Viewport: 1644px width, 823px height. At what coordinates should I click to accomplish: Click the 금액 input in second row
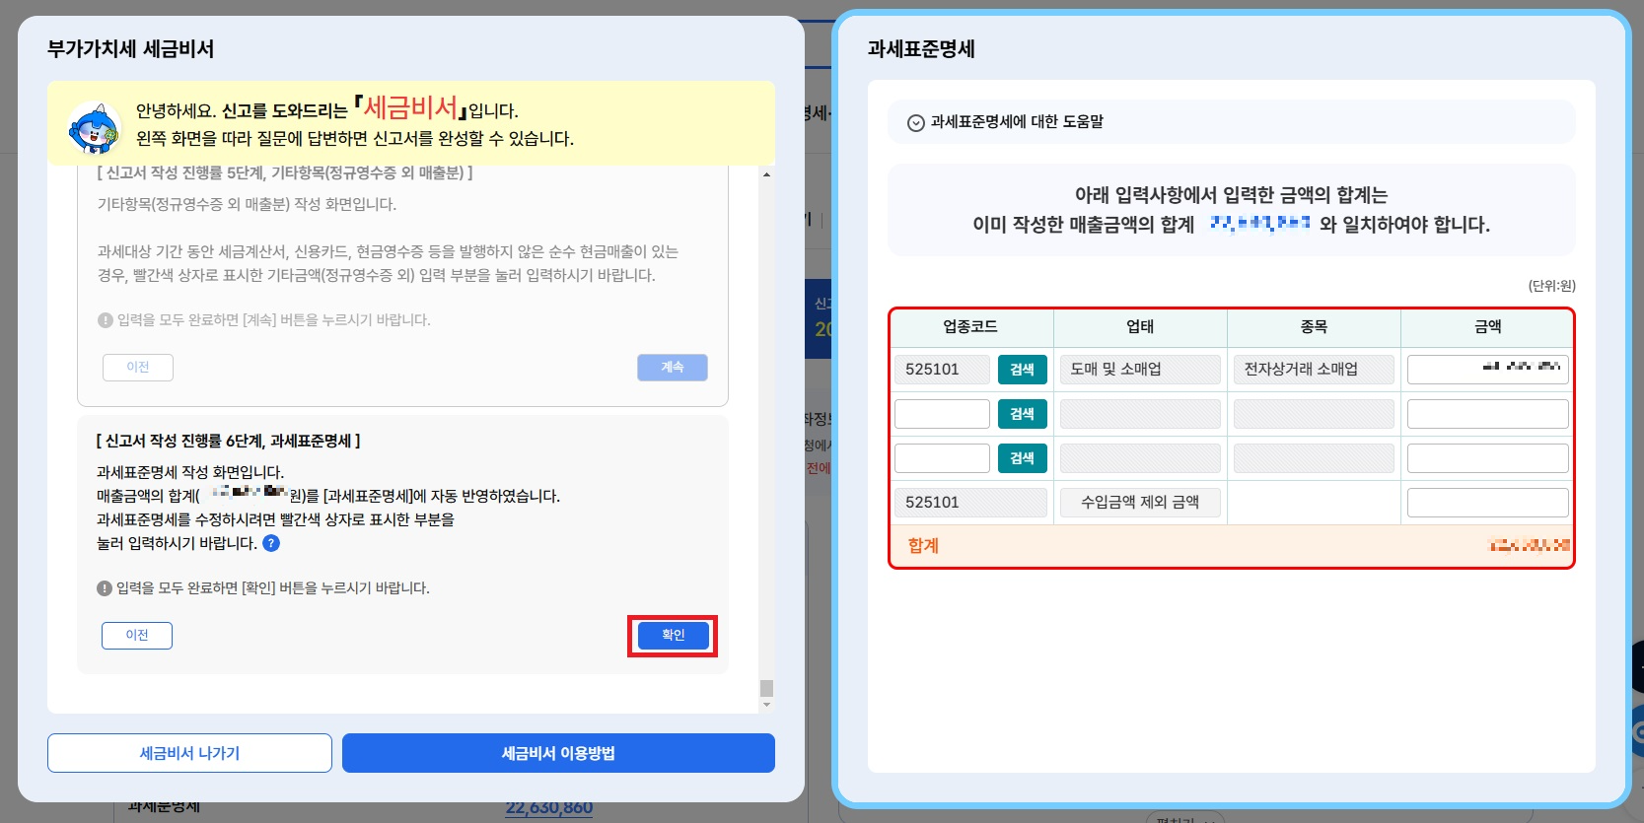click(x=1487, y=414)
